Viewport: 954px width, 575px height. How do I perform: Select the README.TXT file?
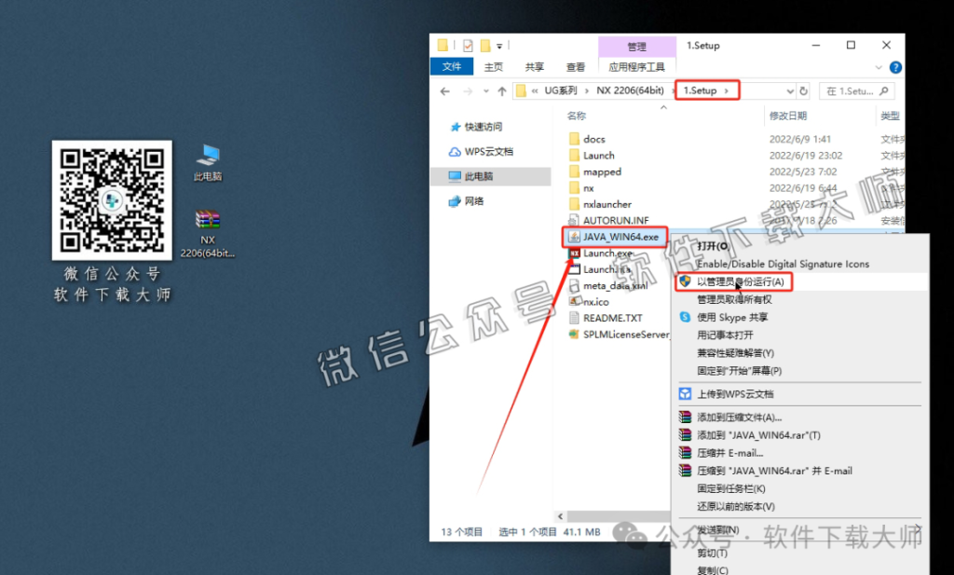(612, 318)
